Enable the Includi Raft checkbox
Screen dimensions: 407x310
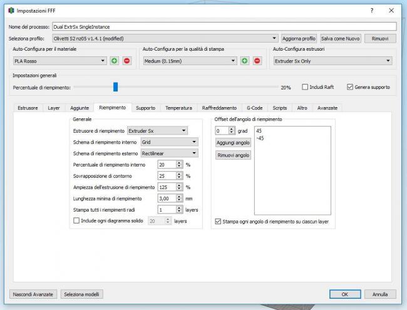306,87
